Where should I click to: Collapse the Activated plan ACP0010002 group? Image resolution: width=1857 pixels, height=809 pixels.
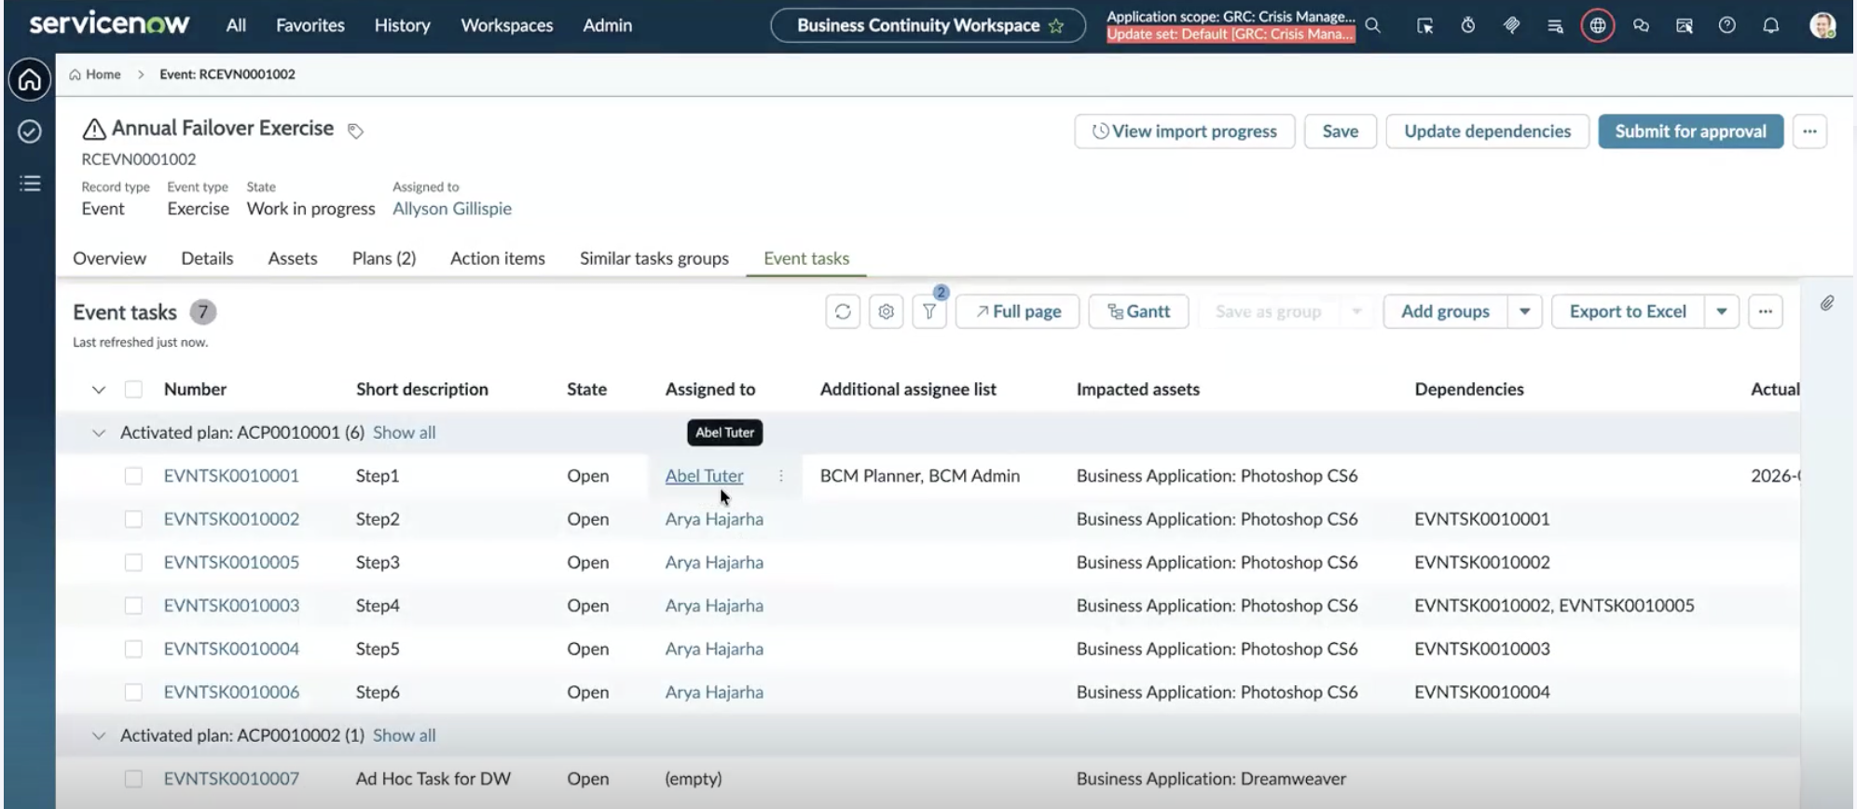tap(99, 735)
